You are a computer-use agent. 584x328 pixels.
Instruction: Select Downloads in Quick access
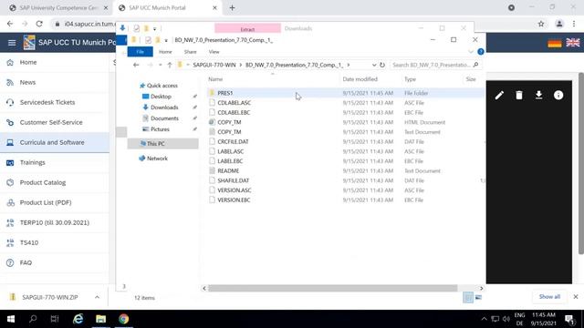tap(164, 108)
